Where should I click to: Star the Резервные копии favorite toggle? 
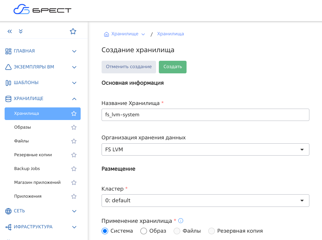(74, 155)
